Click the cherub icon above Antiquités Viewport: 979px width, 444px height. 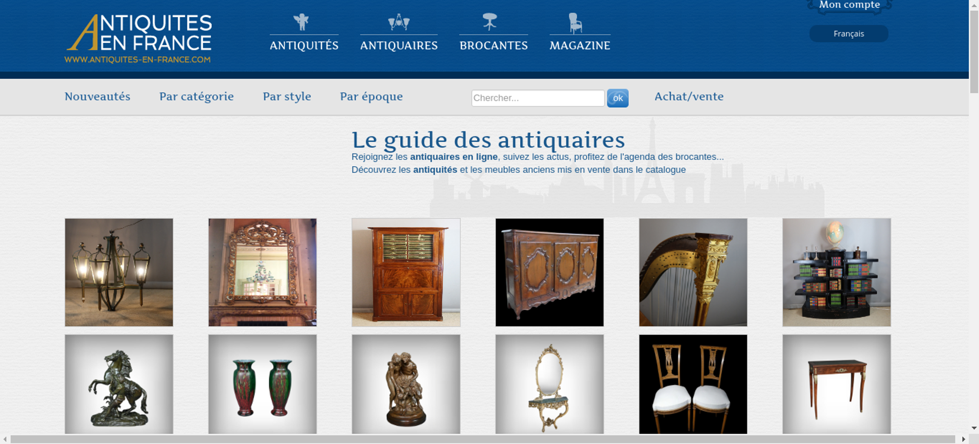point(302,22)
